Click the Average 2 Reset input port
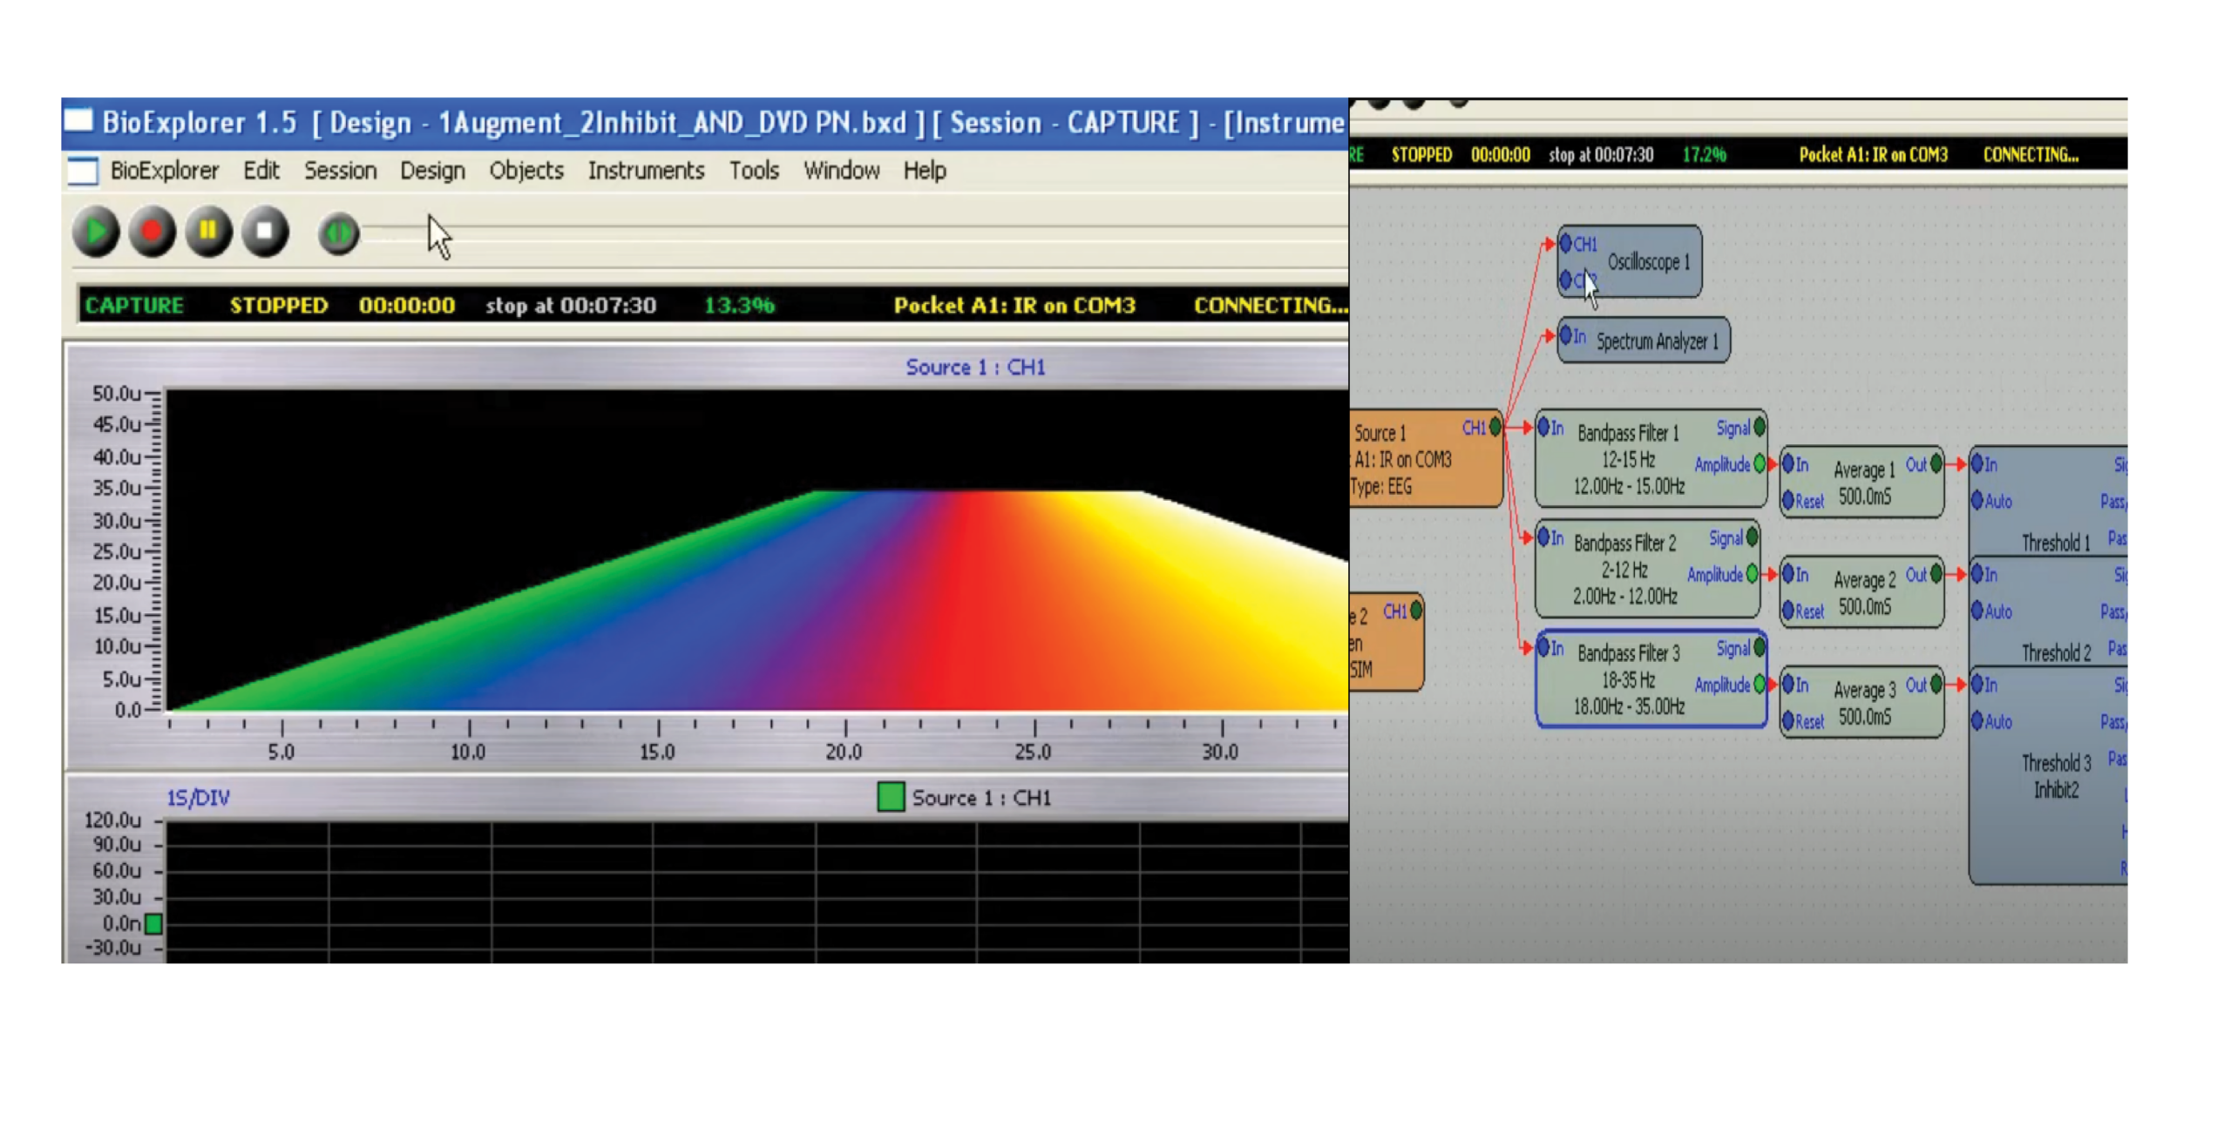The image size is (2231, 1121). [x=1788, y=611]
